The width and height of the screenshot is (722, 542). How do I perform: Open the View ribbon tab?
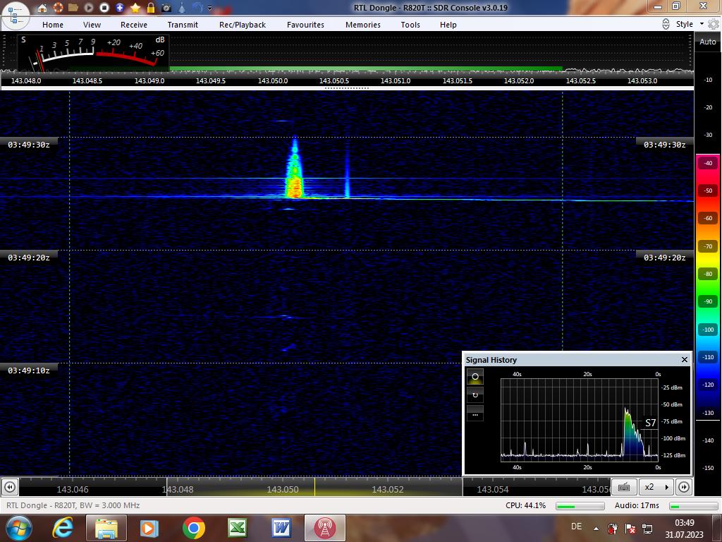pyautogui.click(x=92, y=25)
